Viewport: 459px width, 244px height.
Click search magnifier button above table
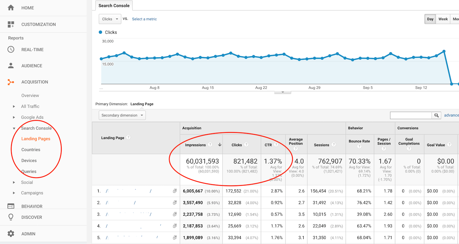click(436, 115)
